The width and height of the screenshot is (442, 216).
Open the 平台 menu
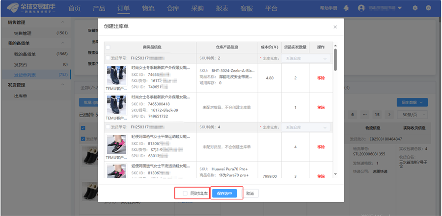pos(271,8)
